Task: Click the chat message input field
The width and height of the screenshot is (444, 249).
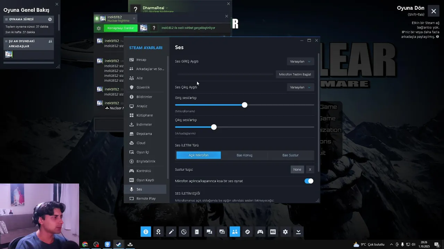Action: 109,125
